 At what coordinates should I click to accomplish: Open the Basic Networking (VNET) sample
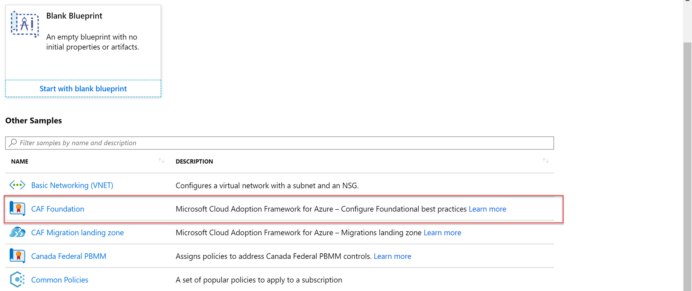click(72, 185)
